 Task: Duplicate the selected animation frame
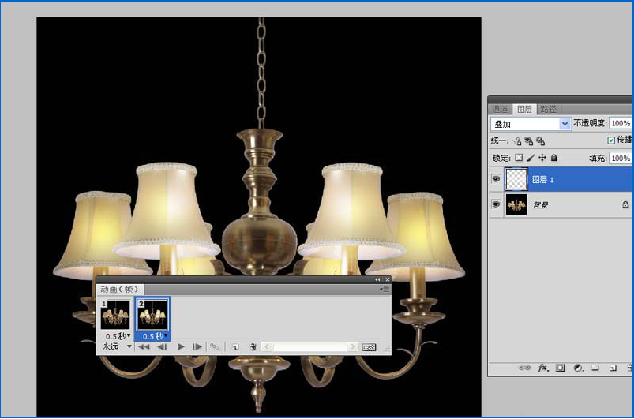pos(235,347)
